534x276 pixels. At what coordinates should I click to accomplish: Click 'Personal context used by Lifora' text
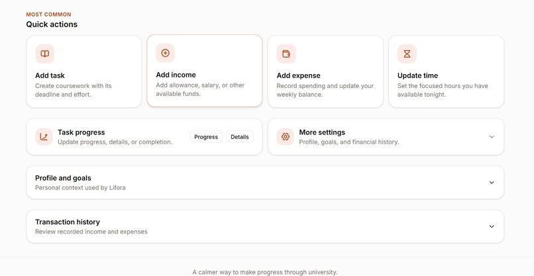(80, 187)
